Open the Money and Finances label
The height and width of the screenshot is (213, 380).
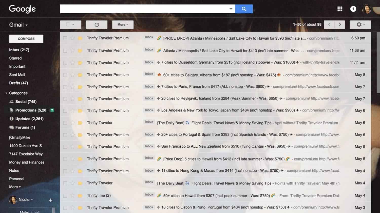point(27,162)
